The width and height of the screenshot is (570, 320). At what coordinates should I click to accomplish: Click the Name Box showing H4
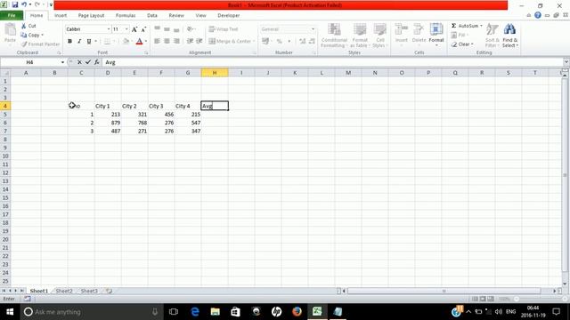click(x=30, y=62)
